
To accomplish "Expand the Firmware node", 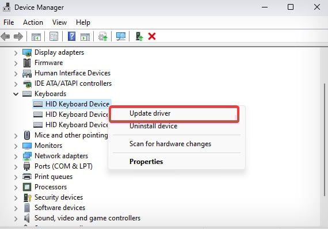I will [x=16, y=63].
